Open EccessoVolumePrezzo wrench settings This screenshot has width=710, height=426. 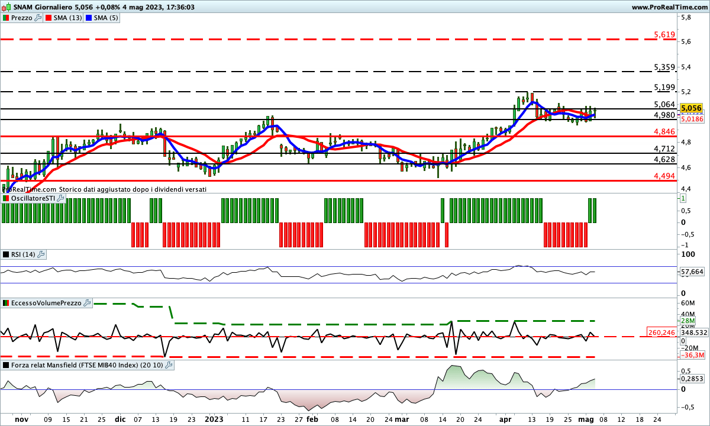click(88, 303)
